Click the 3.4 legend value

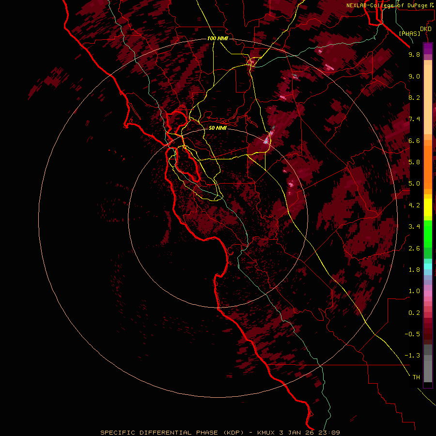click(x=414, y=227)
